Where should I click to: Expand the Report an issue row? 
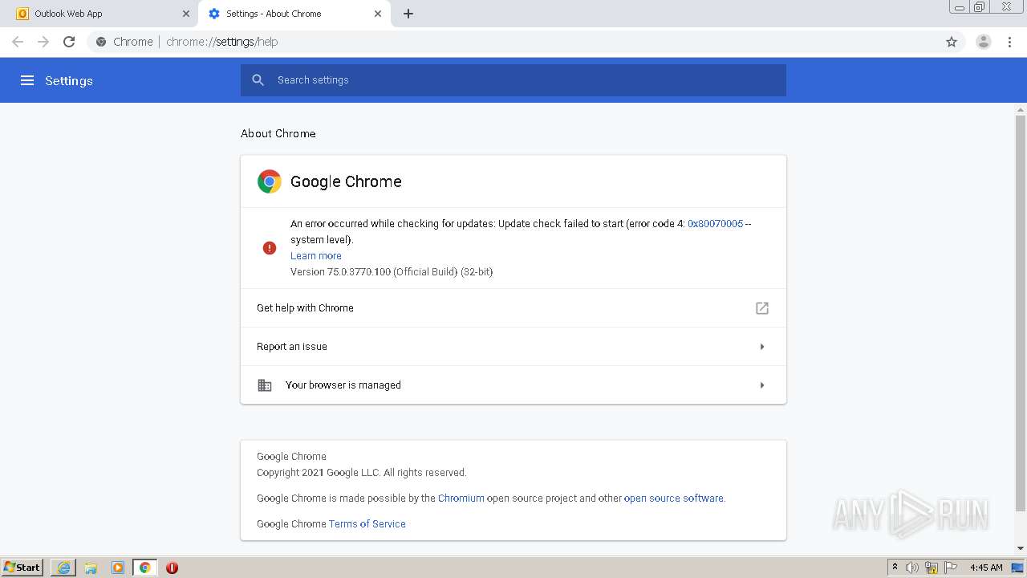[761, 347]
